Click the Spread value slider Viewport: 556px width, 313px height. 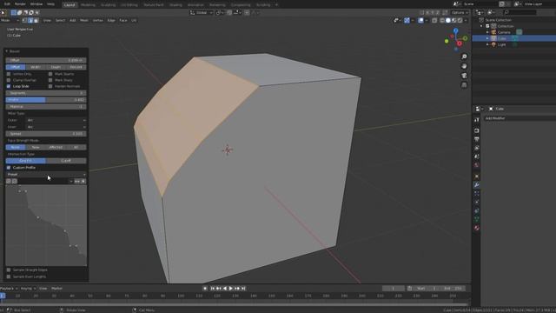pos(46,134)
